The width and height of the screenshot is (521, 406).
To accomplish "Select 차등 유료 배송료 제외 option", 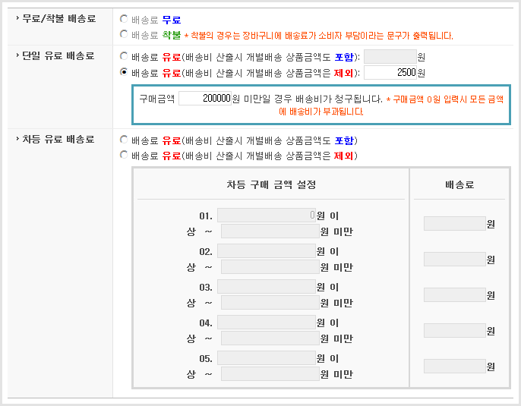I will click(125, 156).
